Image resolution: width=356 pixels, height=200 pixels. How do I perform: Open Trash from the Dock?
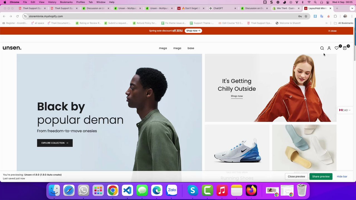[302, 191]
